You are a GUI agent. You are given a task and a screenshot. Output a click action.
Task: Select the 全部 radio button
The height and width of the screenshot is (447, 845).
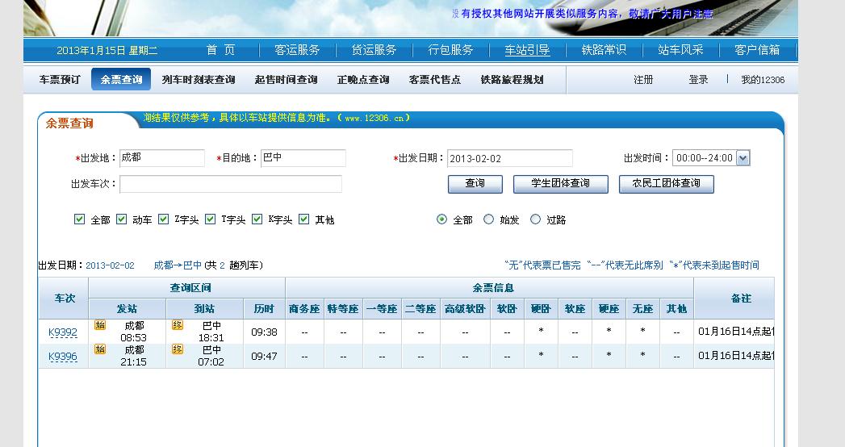(x=442, y=219)
